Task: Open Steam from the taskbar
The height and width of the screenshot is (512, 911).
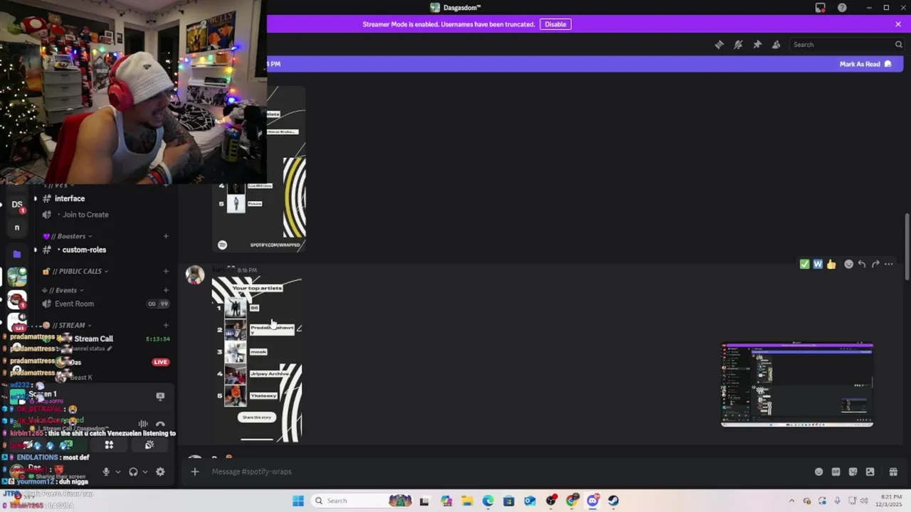Action: 614,501
